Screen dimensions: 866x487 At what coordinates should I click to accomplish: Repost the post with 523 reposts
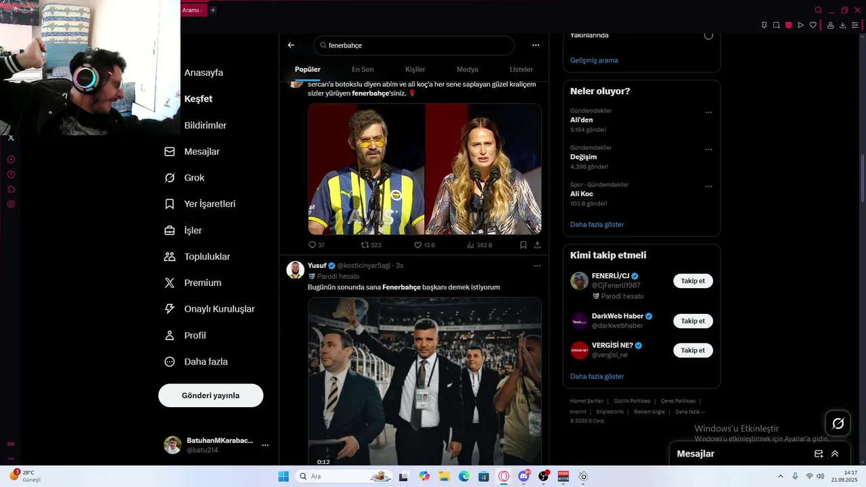pos(371,245)
